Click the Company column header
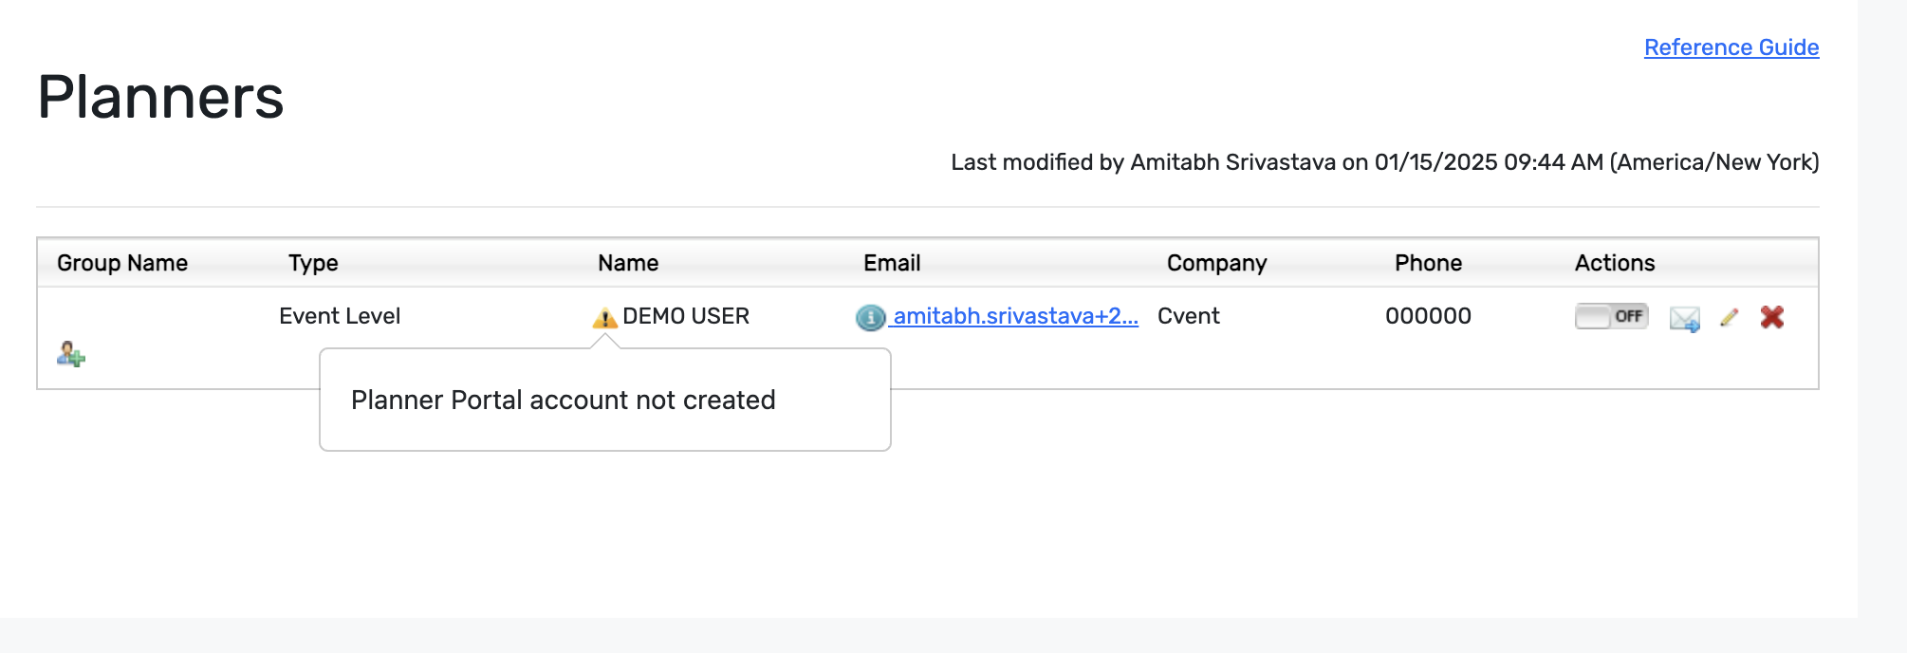The width and height of the screenshot is (1907, 653). pyautogui.click(x=1216, y=263)
